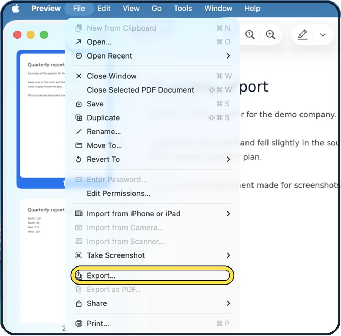Choose the Save menu entry
Image resolution: width=341 pixels, height=336 pixels.
point(152,104)
